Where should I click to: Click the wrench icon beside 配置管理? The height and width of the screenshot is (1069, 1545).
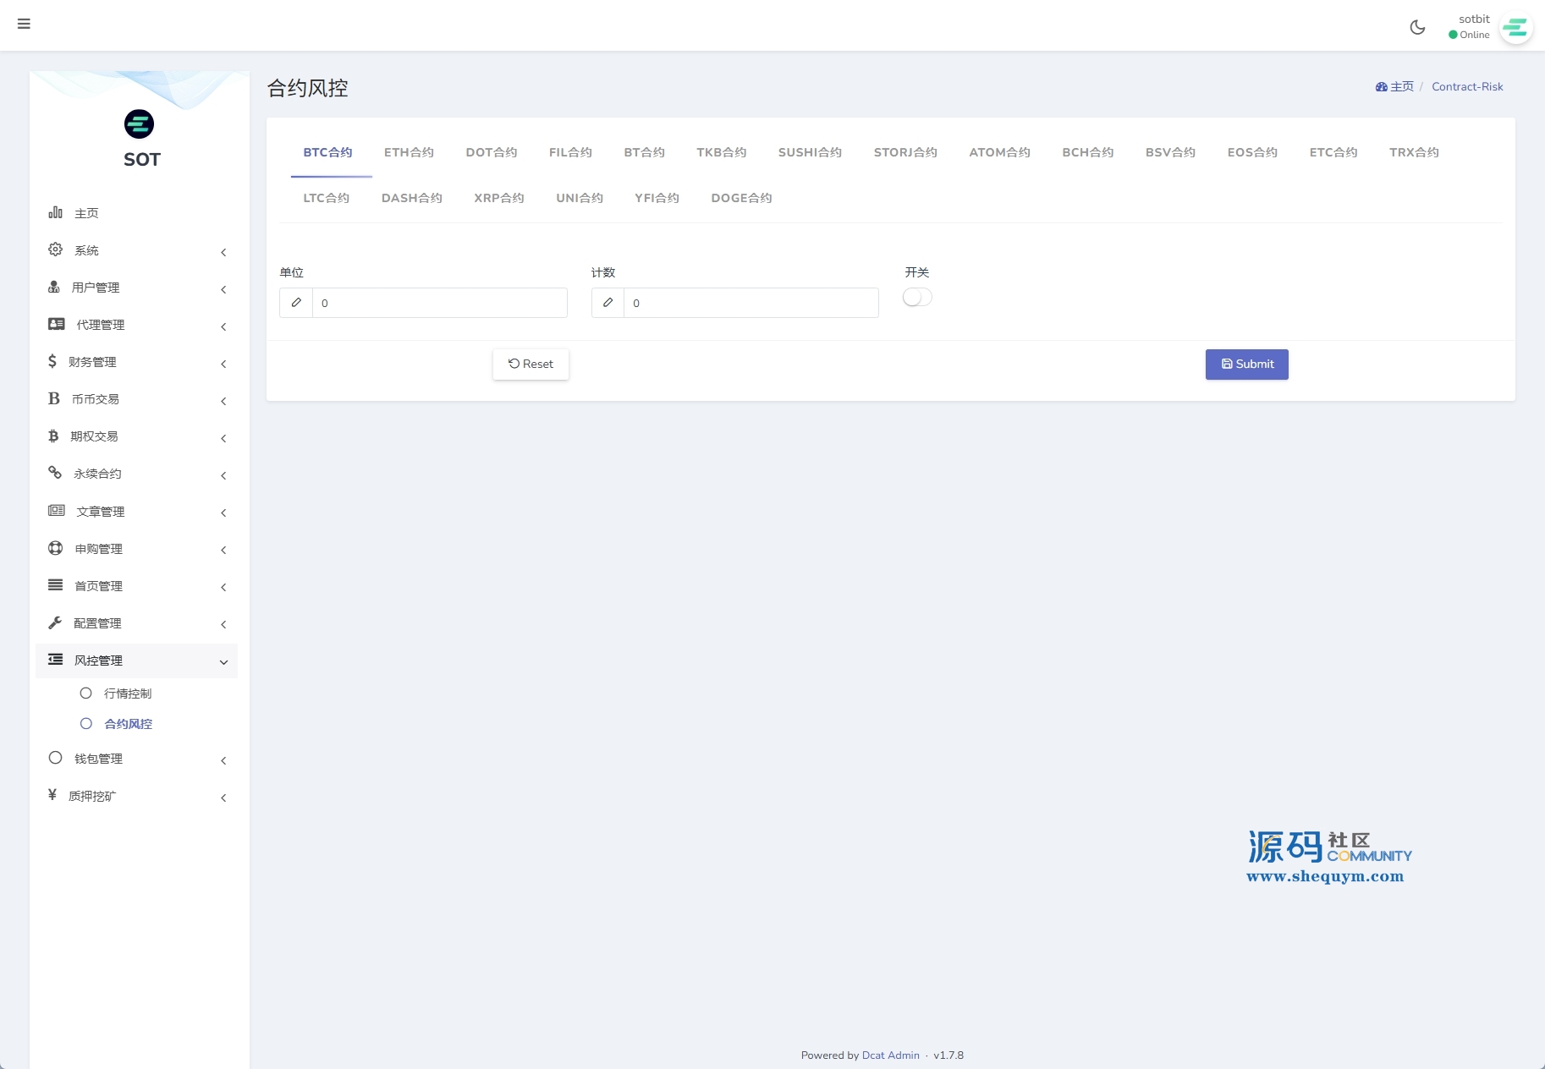55,622
